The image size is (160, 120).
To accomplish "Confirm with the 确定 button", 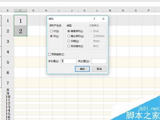I will [x=82, y=69].
